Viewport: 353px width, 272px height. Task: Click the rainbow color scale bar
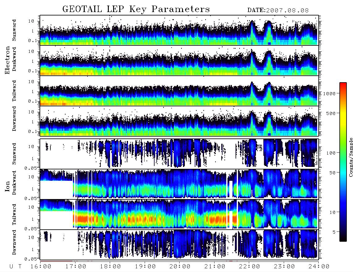click(343, 162)
